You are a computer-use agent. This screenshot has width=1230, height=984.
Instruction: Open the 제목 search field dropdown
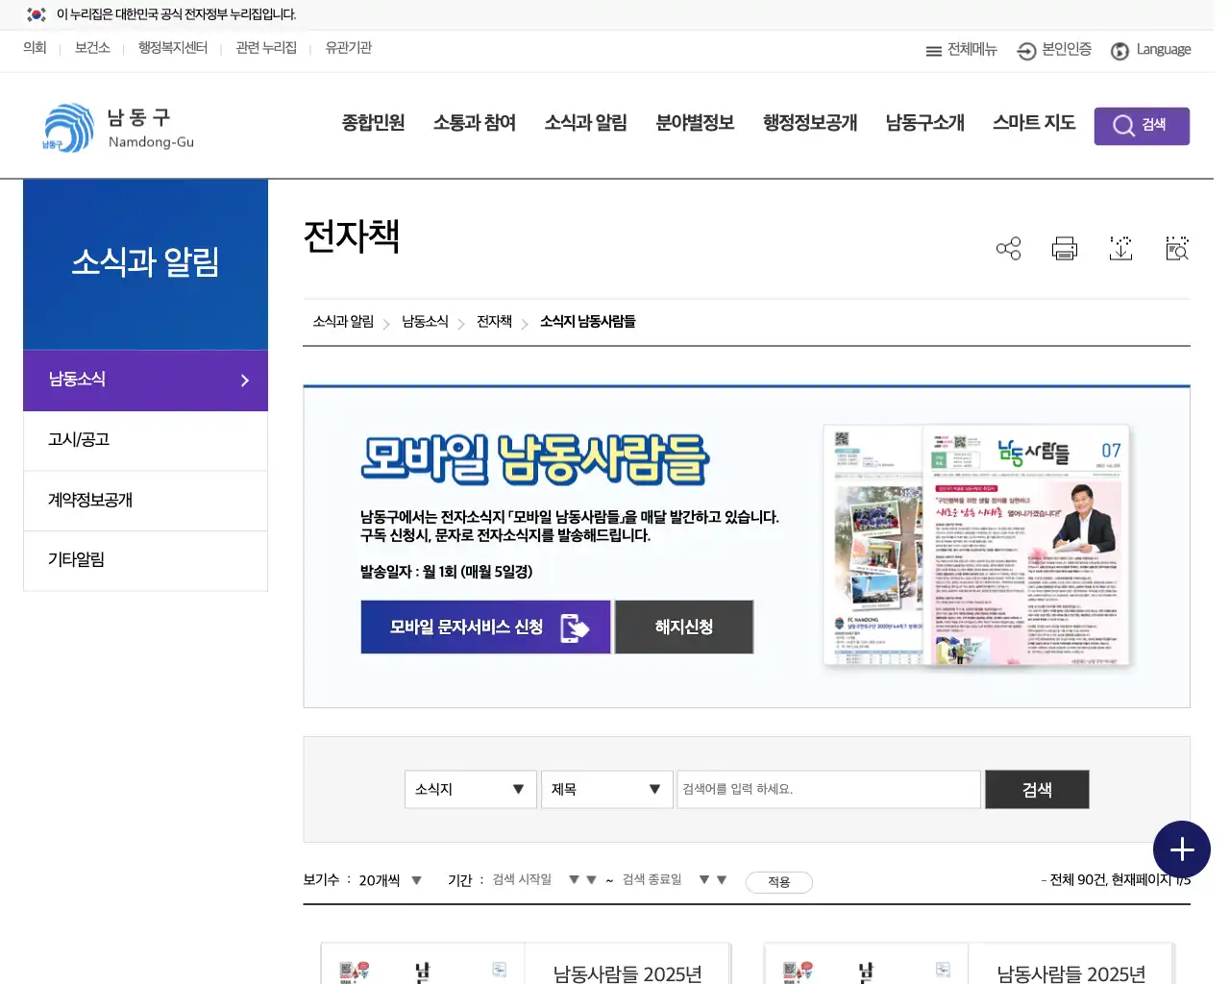606,789
